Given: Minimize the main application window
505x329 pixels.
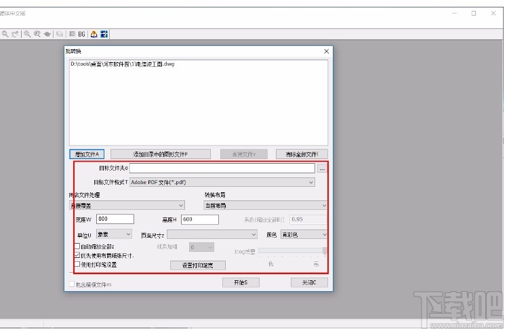Looking at the screenshot, I should [x=454, y=13].
